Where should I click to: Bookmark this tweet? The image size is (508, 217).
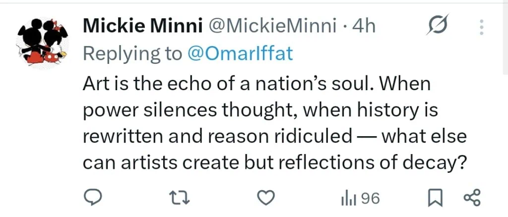pyautogui.click(x=434, y=199)
